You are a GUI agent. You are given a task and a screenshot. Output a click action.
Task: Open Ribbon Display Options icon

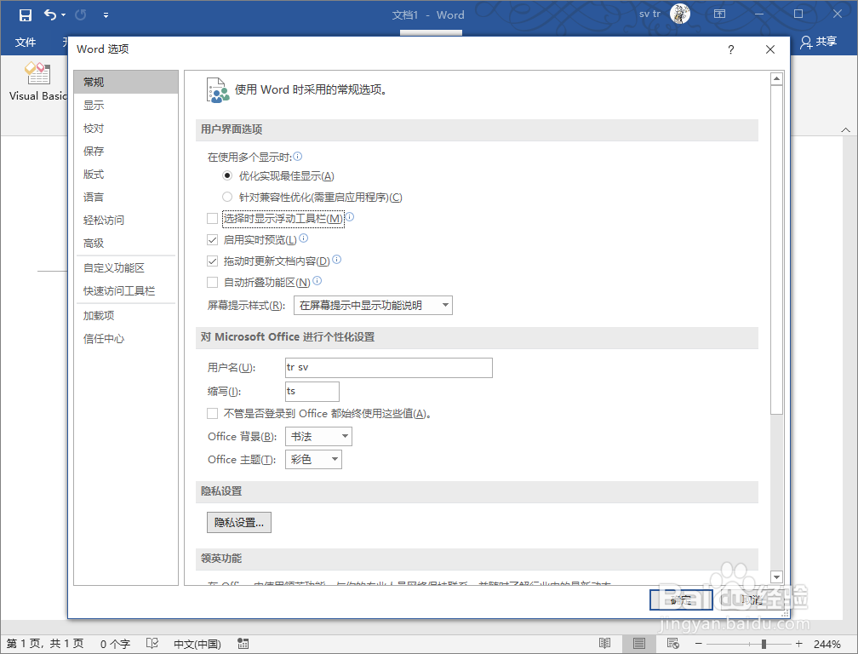[719, 14]
